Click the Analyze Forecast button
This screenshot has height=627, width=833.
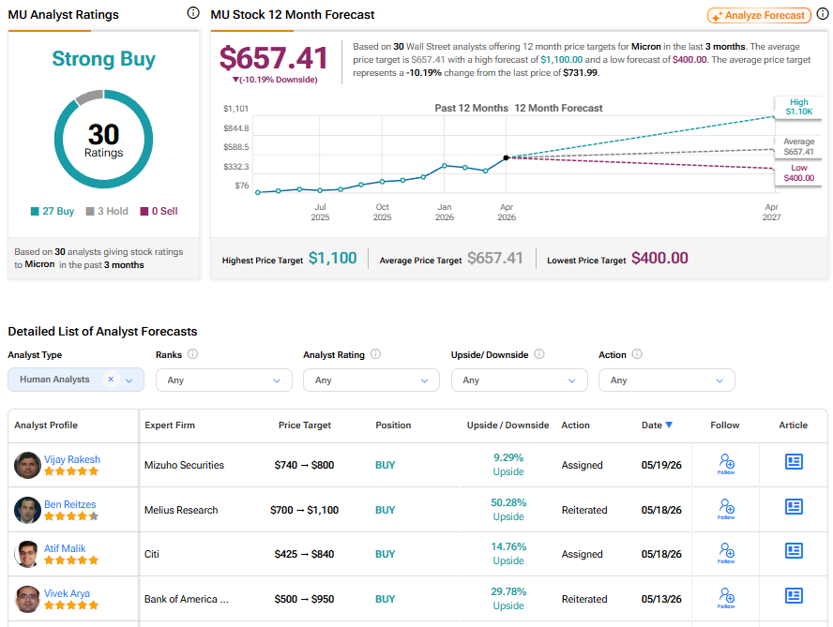(759, 15)
